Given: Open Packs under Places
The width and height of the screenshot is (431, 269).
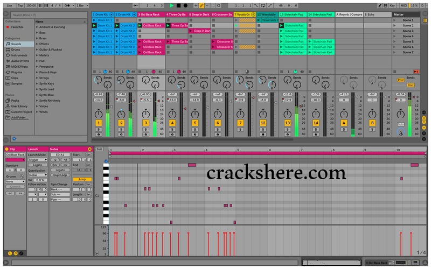Looking at the screenshot, I should point(15,101).
